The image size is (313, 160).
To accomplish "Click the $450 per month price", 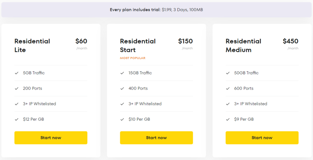I will point(290,41).
